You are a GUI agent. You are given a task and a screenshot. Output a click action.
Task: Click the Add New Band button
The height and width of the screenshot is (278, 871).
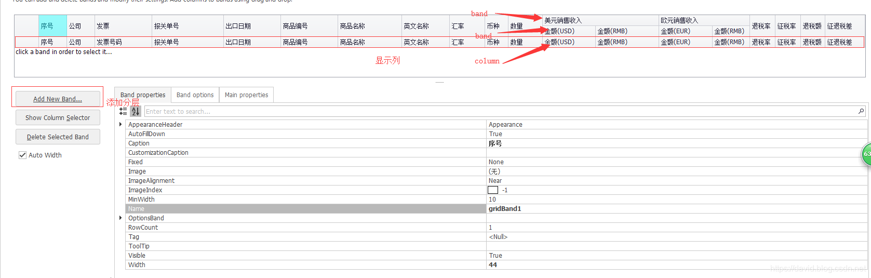58,99
